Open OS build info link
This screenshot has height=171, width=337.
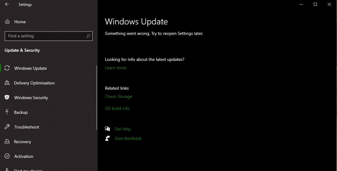pos(117,109)
